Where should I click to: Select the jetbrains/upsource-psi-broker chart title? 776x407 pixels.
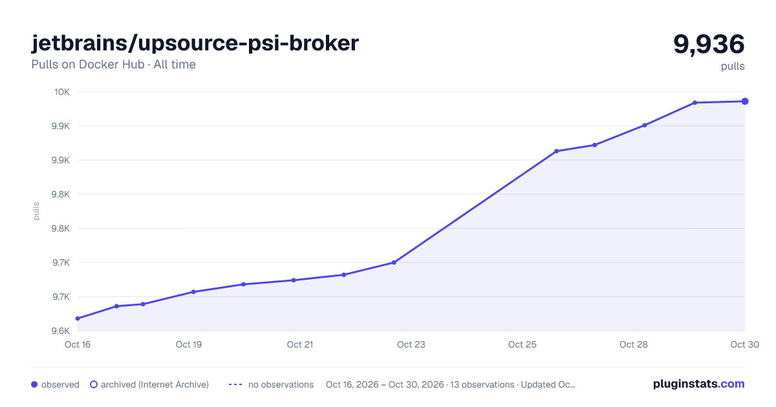195,43
